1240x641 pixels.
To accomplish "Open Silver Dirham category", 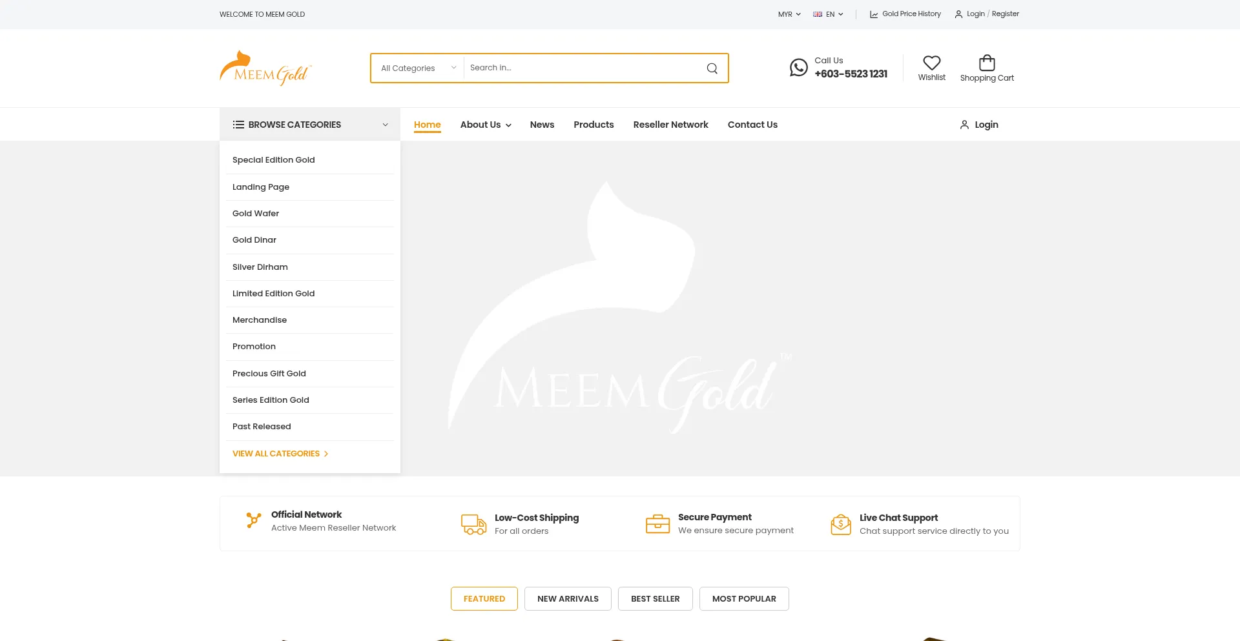I will click(x=260, y=267).
